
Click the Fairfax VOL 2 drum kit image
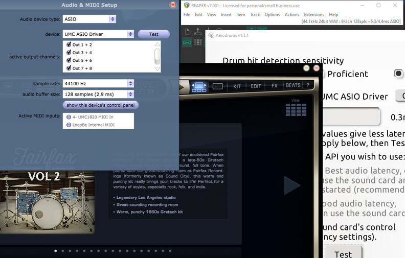pos(47,202)
